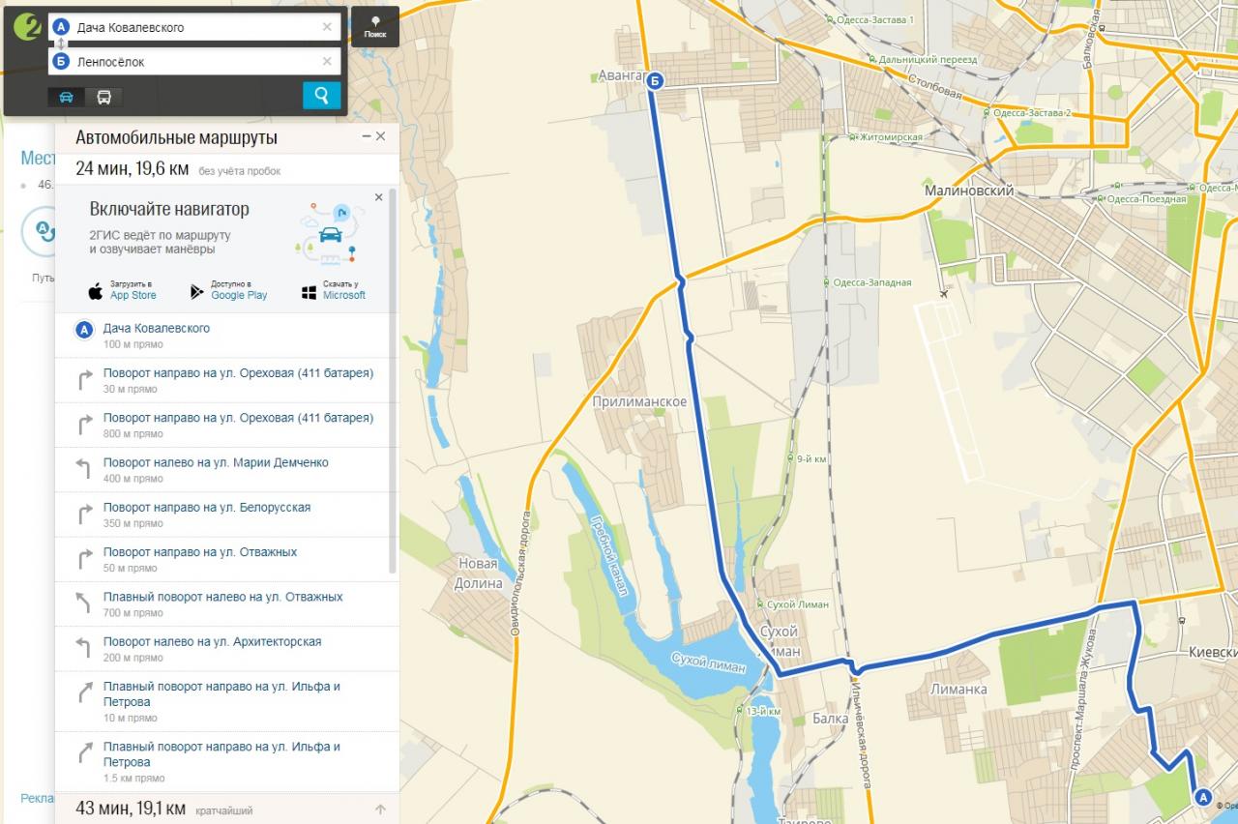Click the Б destination marker on map
This screenshot has width=1238, height=824.
tap(655, 81)
